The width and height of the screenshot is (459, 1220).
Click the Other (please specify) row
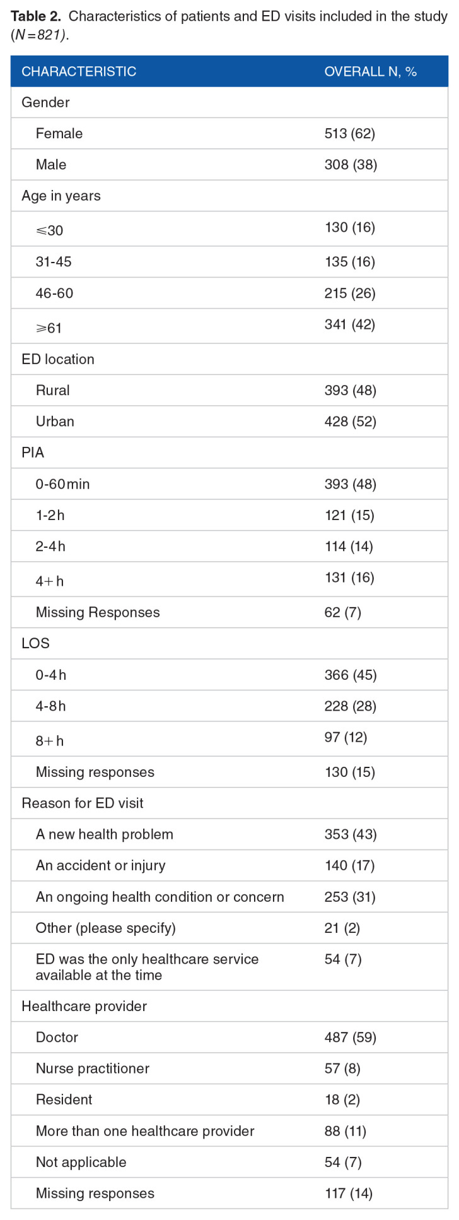pos(105,928)
